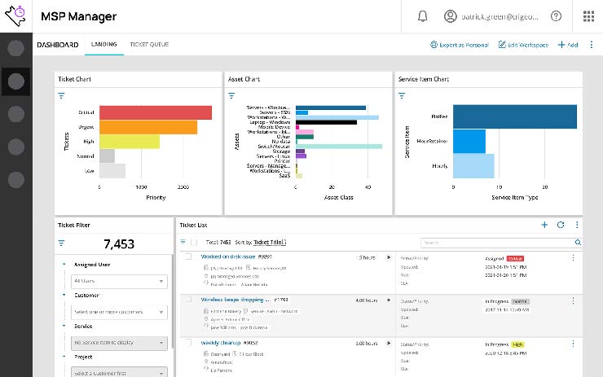Open the Customer selection dropdown

(119, 312)
